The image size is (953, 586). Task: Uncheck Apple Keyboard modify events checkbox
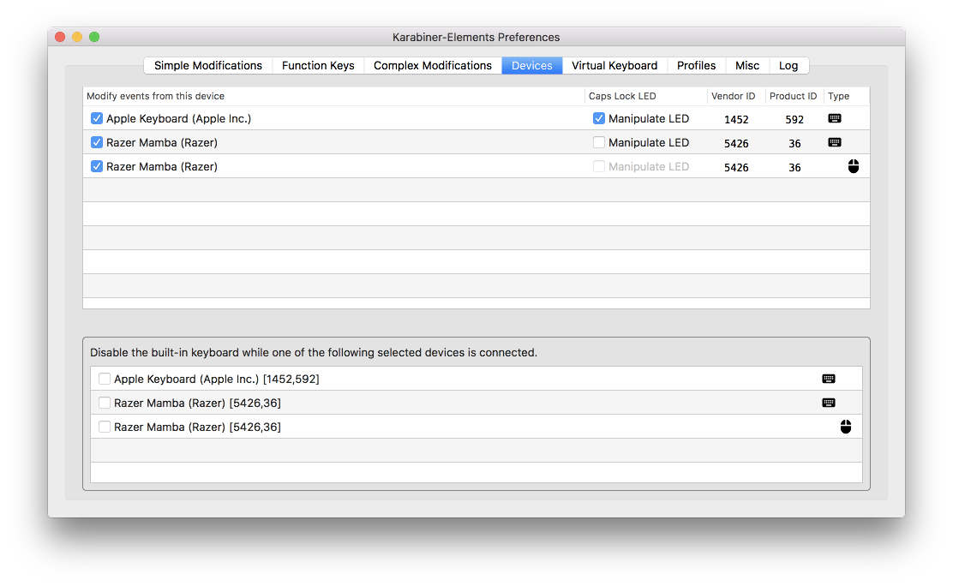[x=97, y=119]
